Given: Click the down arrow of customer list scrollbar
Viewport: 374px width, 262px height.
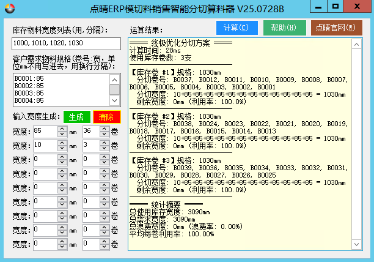Looking at the screenshot, I should click(115, 100).
